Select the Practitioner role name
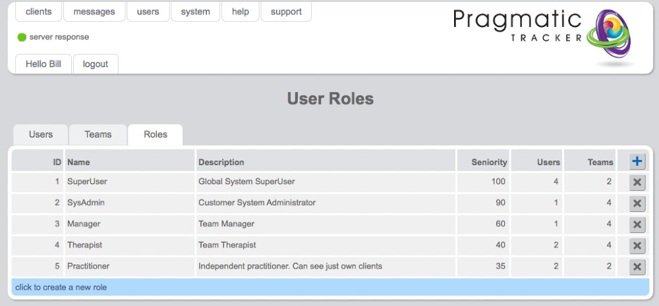Image resolution: width=659 pixels, height=306 pixels. coord(88,266)
